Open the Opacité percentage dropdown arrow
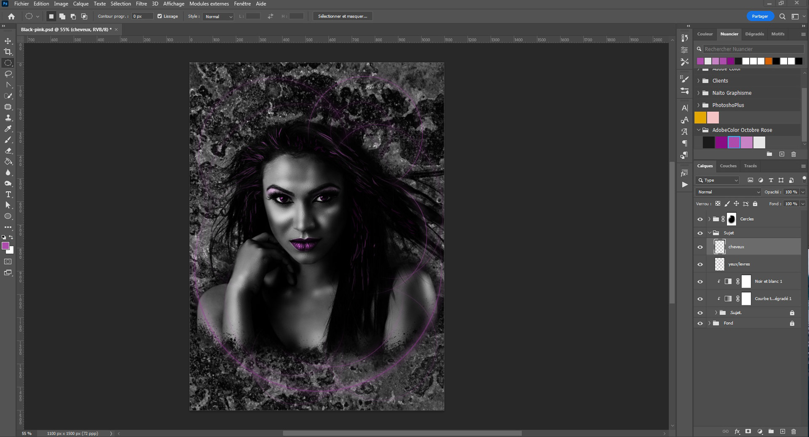809x437 pixels. 802,192
